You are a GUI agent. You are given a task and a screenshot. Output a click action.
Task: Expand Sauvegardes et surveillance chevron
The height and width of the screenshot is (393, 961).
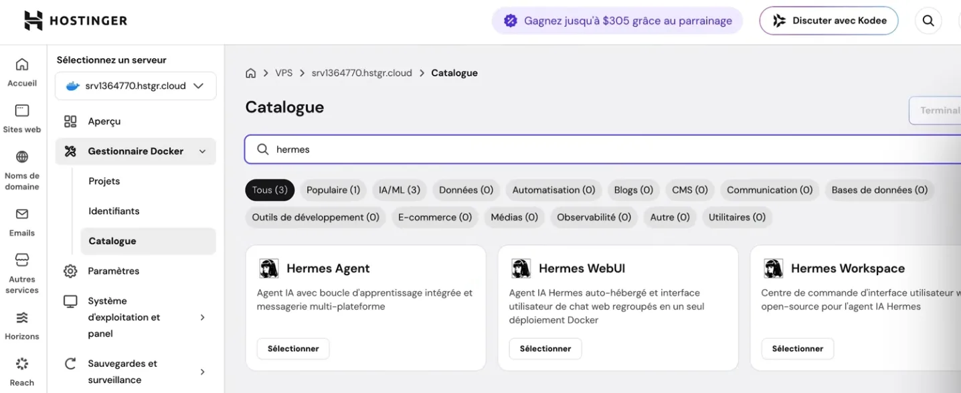point(203,372)
